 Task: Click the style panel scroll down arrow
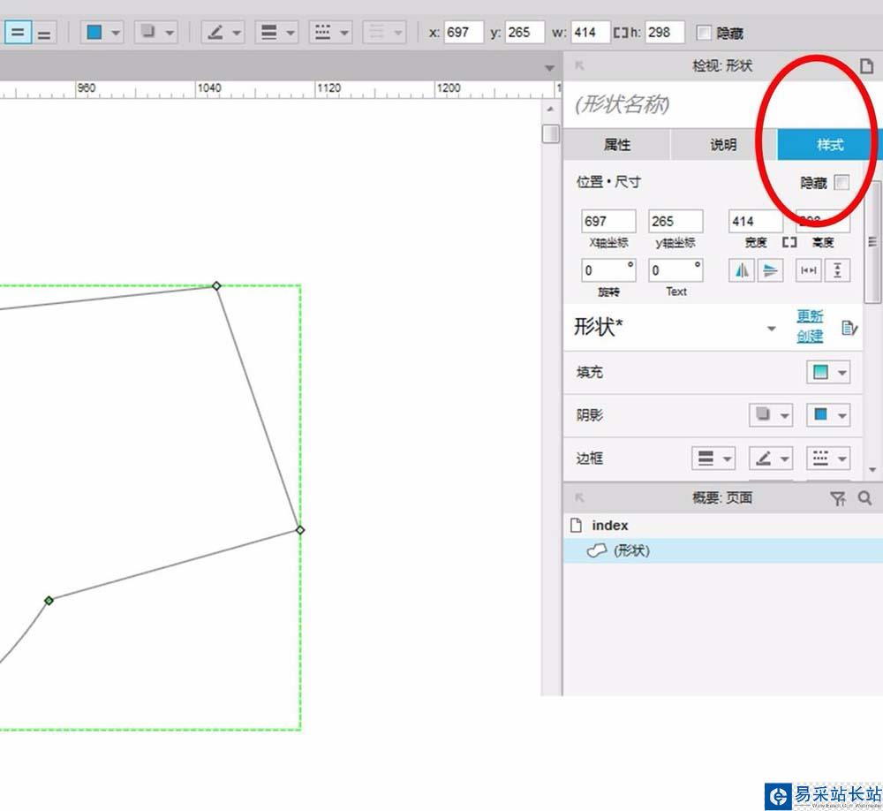coord(872,469)
